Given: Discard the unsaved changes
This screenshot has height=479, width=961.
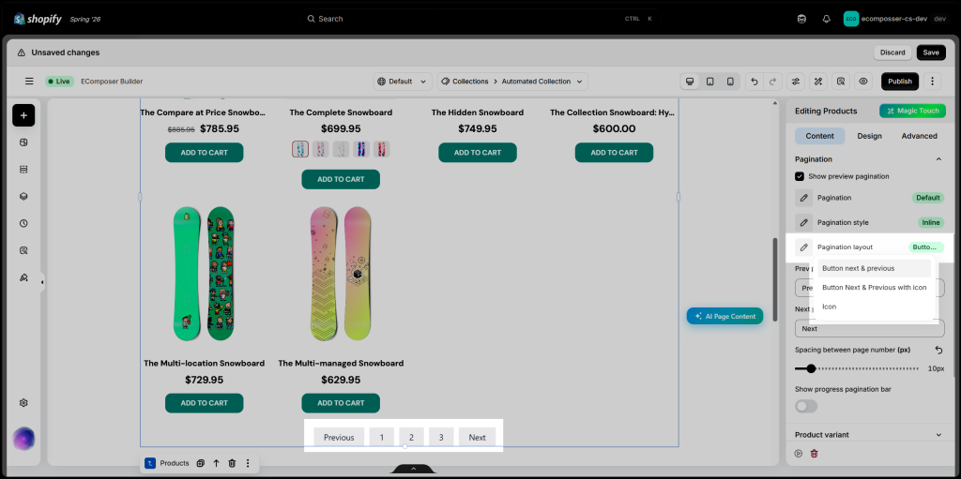Looking at the screenshot, I should coord(892,52).
